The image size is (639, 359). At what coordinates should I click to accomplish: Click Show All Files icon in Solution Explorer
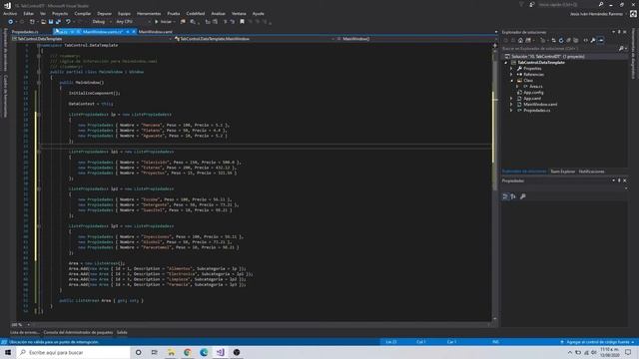tap(576, 40)
